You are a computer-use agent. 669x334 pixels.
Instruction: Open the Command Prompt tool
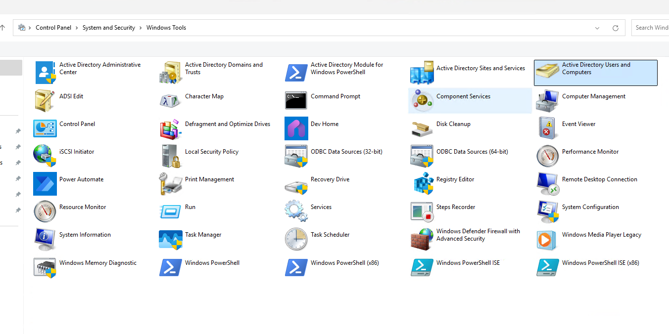click(335, 96)
